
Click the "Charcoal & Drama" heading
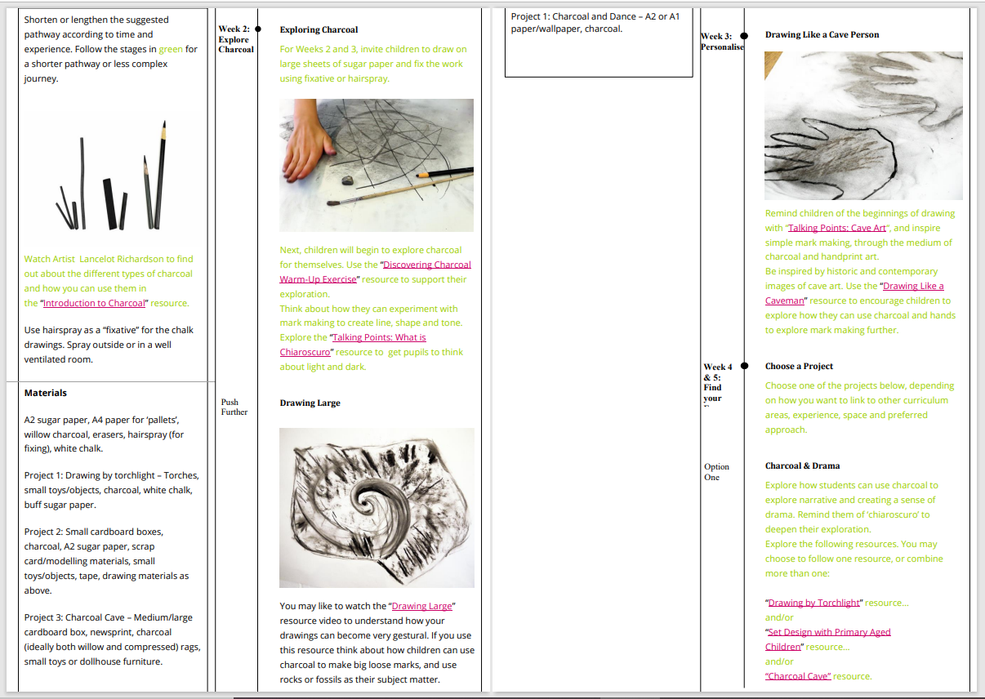click(x=802, y=465)
